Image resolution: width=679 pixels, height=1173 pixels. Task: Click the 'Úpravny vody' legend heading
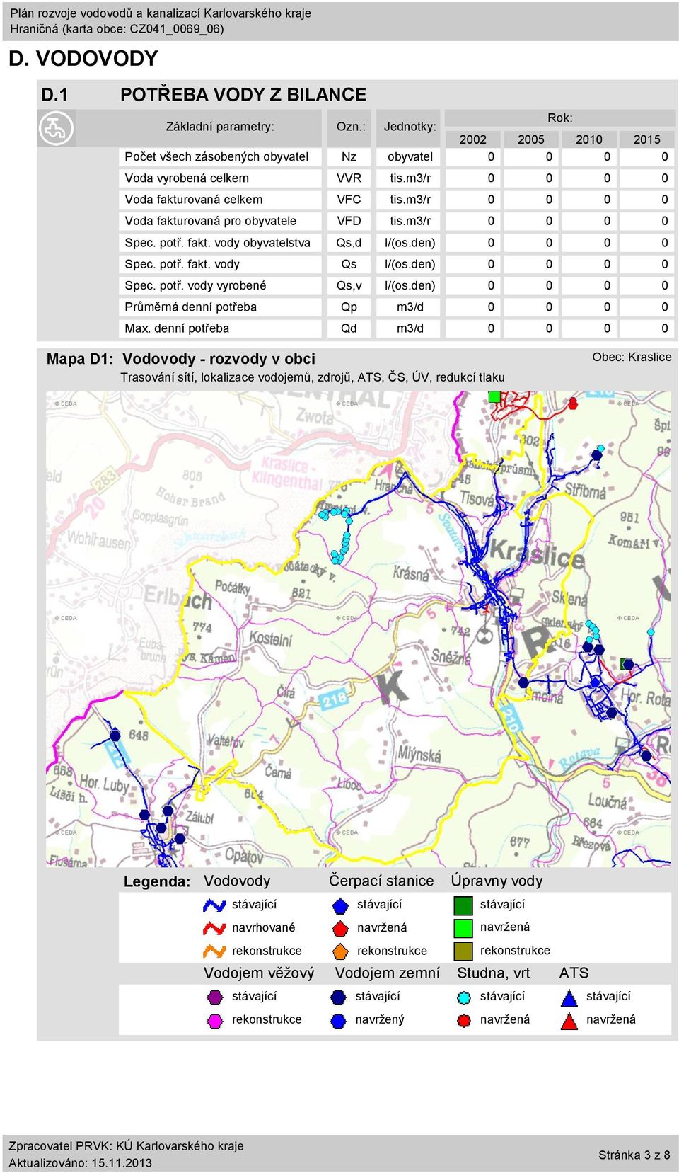click(497, 881)
